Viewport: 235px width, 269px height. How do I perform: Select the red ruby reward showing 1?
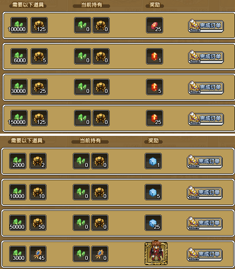tap(154, 56)
